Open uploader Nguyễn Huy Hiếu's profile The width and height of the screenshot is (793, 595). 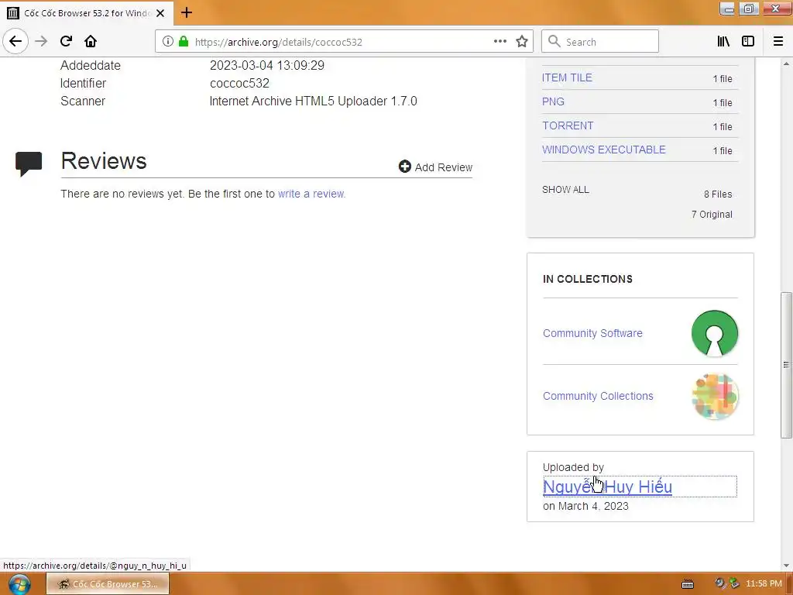607,487
